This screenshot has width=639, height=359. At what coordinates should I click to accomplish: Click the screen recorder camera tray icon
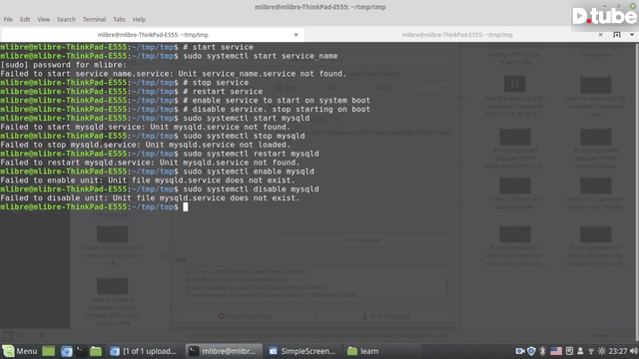(x=520, y=351)
